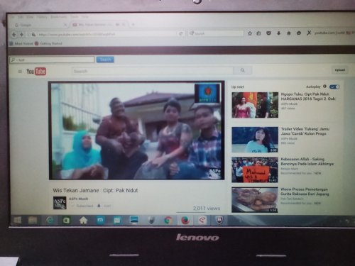This screenshot has height=266, width=355.
Task: Go to Firefox home page icon
Action: click(x=289, y=33)
